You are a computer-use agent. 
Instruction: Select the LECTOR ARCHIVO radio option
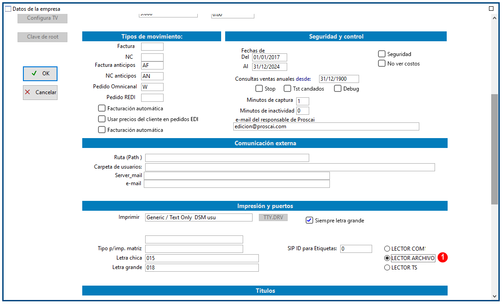387,258
